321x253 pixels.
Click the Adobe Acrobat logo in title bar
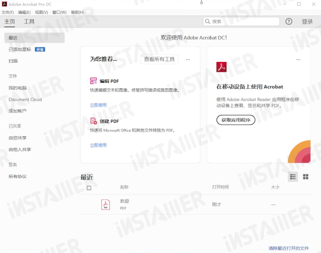click(4, 4)
